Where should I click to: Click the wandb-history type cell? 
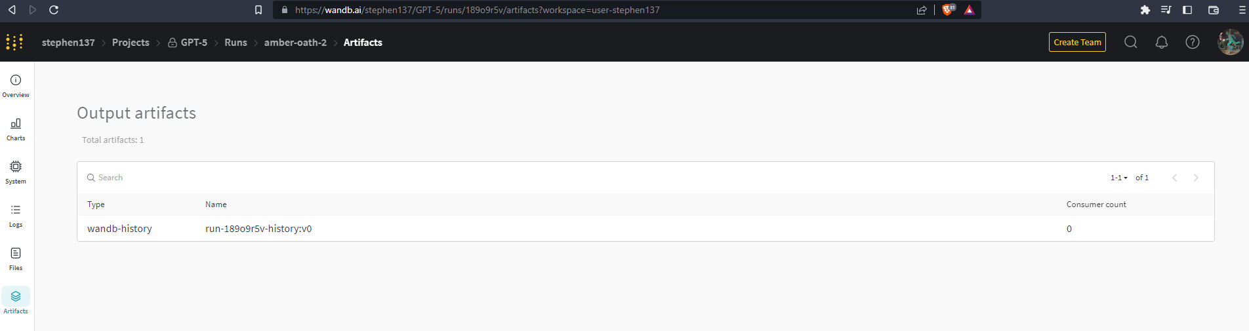[x=119, y=229]
